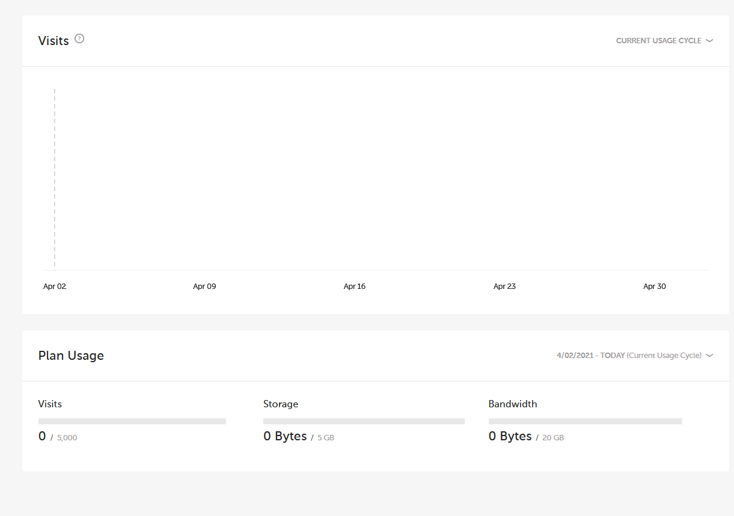Select the Apr 30 axis label
This screenshot has width=734, height=516.
click(654, 287)
